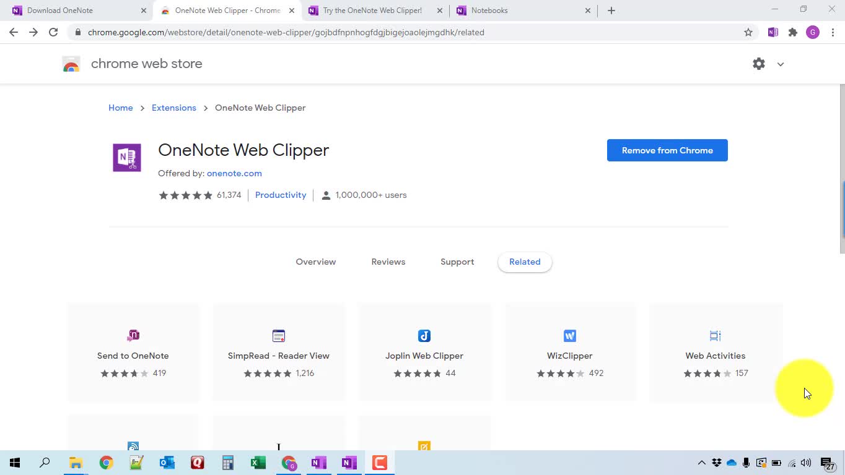Switch to the Reviews tab
The image size is (845, 475).
(x=388, y=262)
